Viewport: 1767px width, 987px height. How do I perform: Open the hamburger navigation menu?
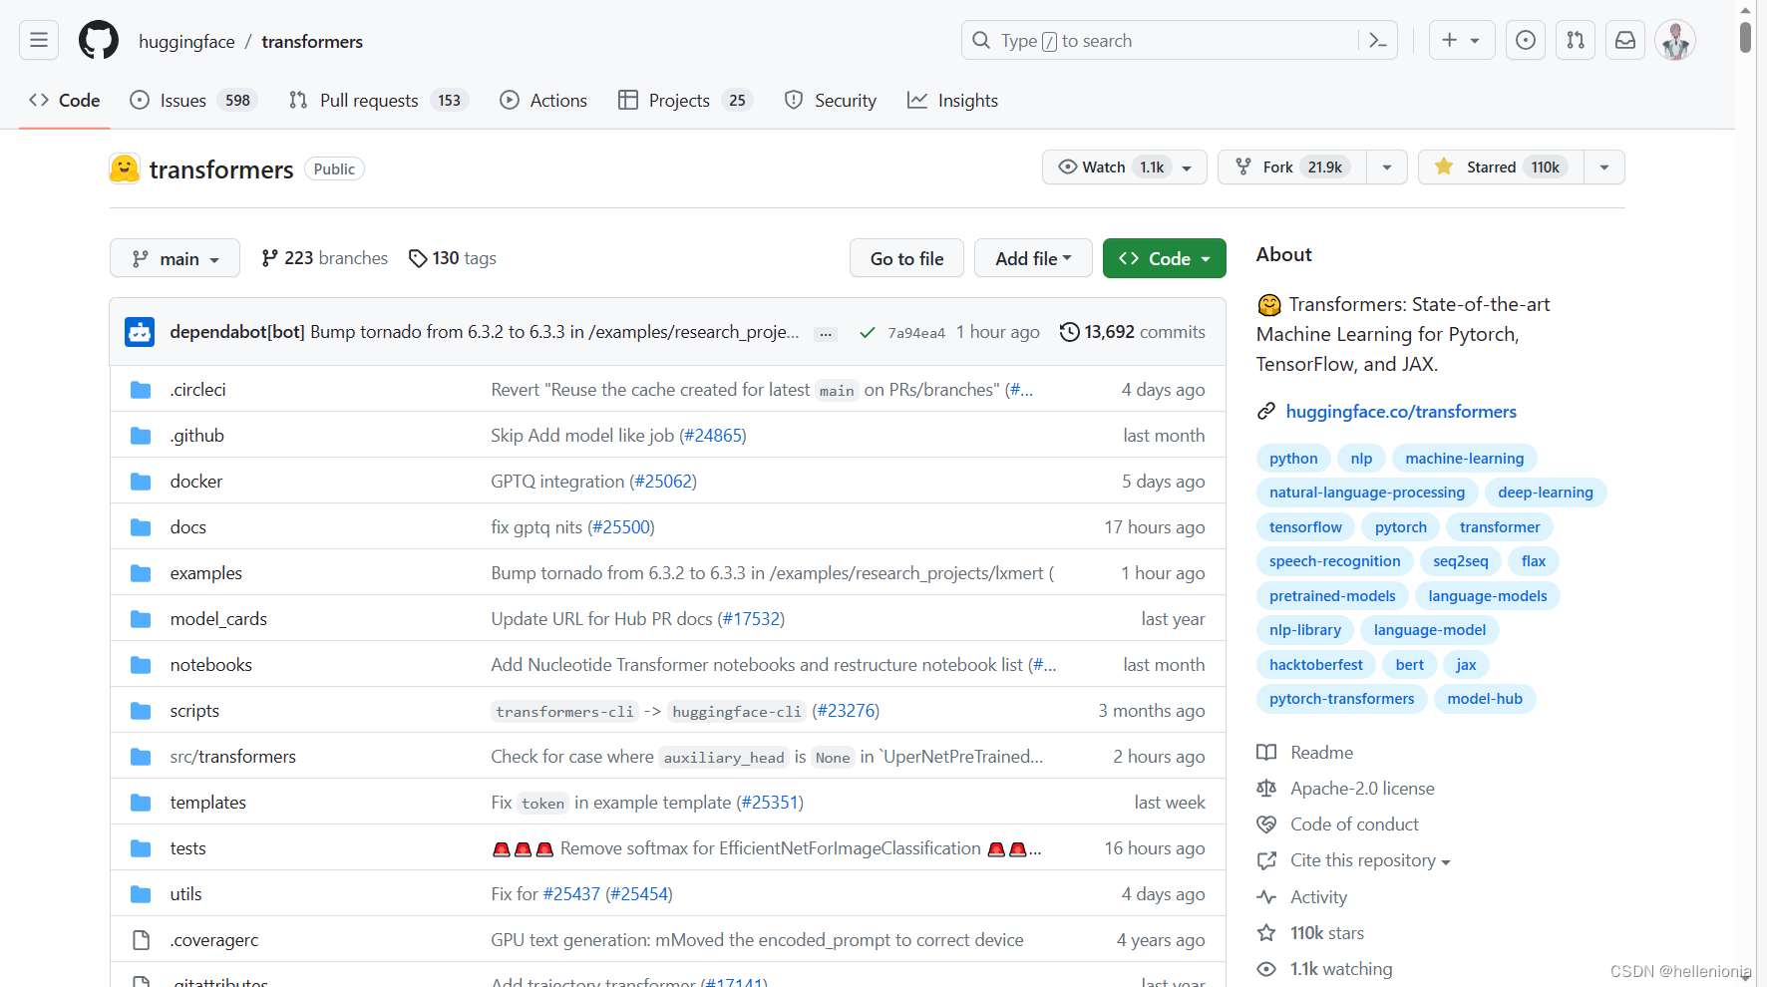pos(39,40)
